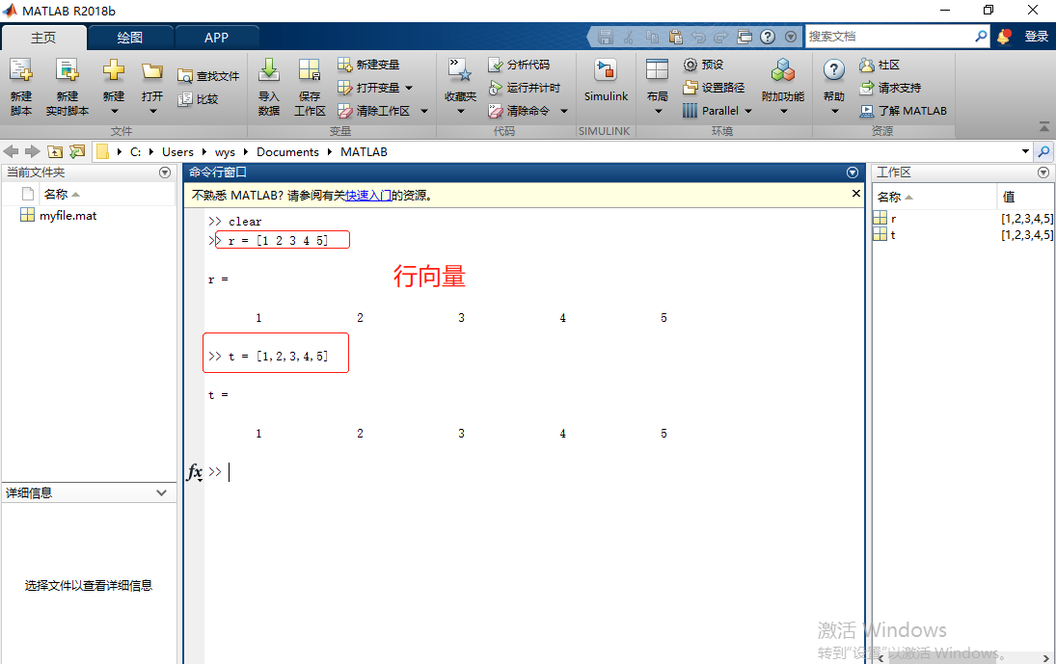Click 设置路径 set path

[x=714, y=88]
